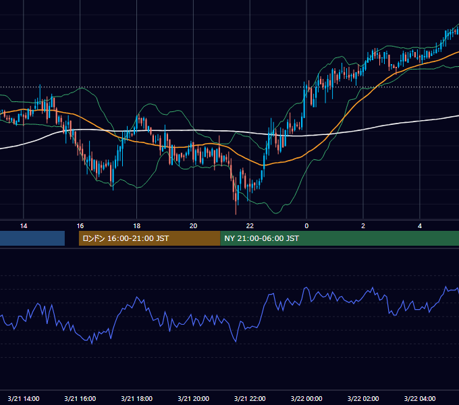Click the 3/21 18:00 date label
The height and width of the screenshot is (405, 459).
click(x=137, y=398)
